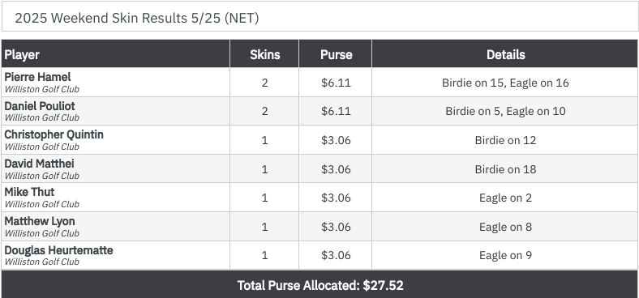This screenshot has height=298, width=639.
Task: Select the Details column header
Action: tap(505, 54)
